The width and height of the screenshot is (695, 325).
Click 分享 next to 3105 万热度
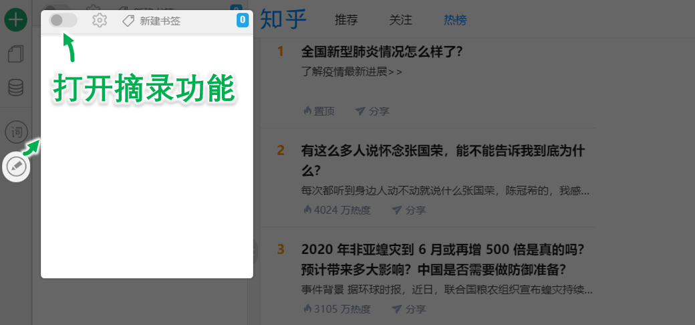[x=408, y=309]
